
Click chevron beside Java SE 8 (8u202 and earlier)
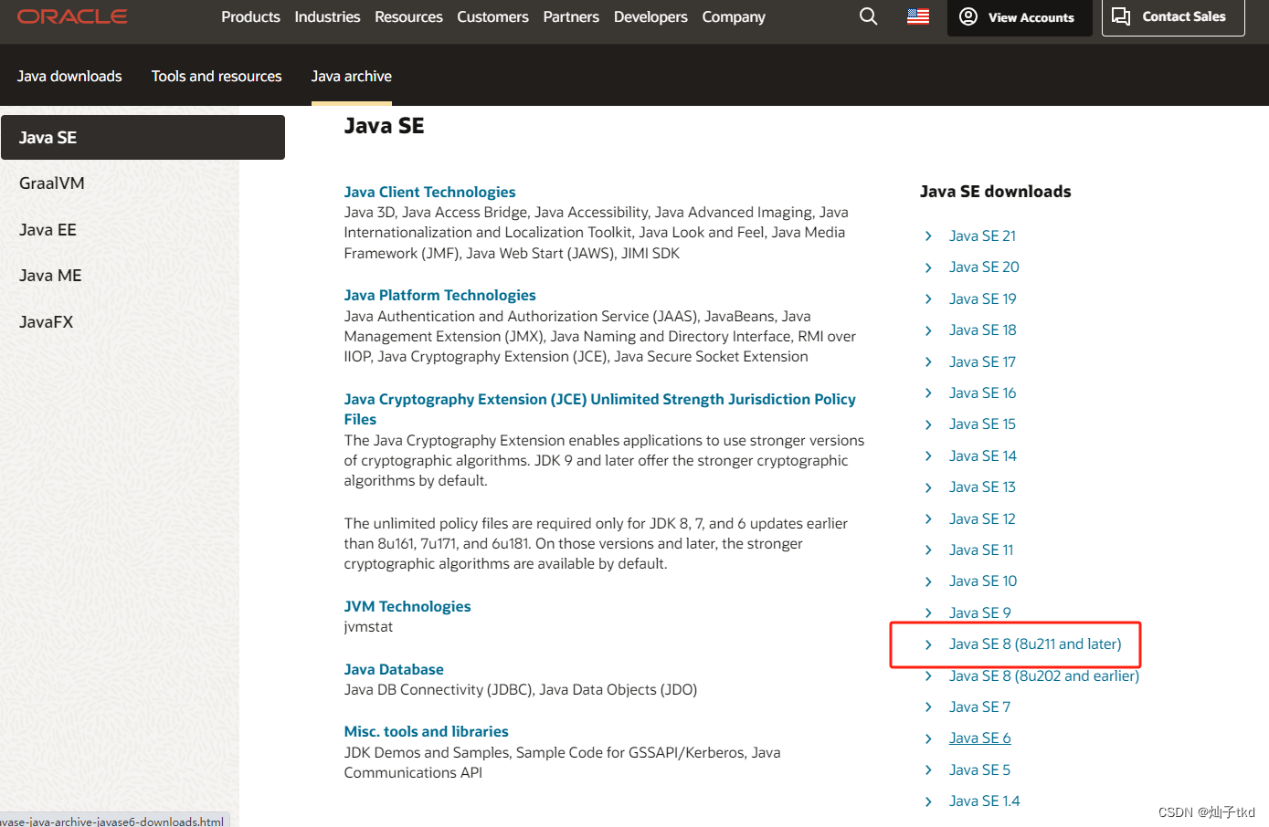[928, 676]
